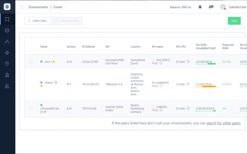Click red version 7.1.1 of eTaitai
This screenshot has height=154, width=247.
69,84
